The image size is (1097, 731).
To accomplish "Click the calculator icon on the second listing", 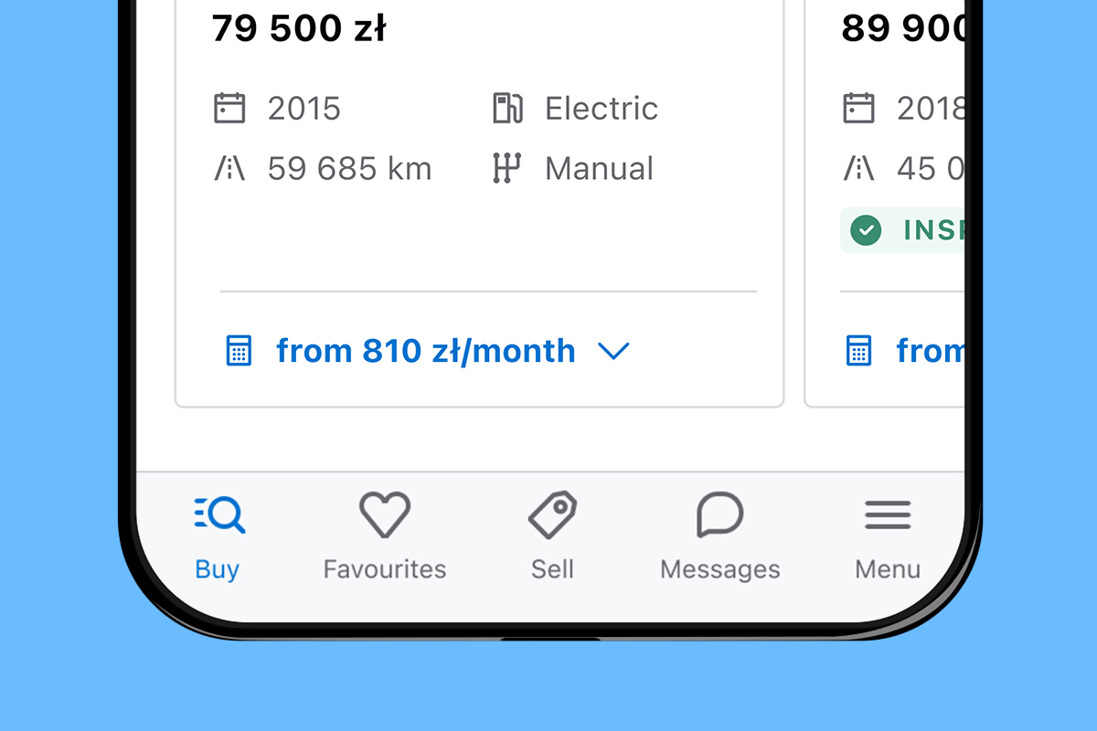I will [857, 349].
